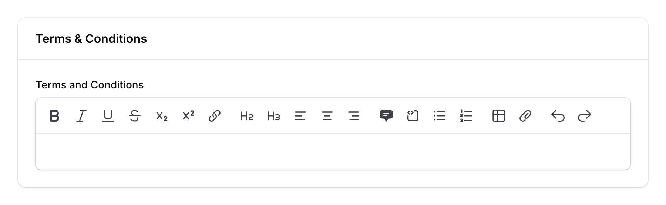Enable strikethrough formatting
666x205 pixels.
point(135,116)
